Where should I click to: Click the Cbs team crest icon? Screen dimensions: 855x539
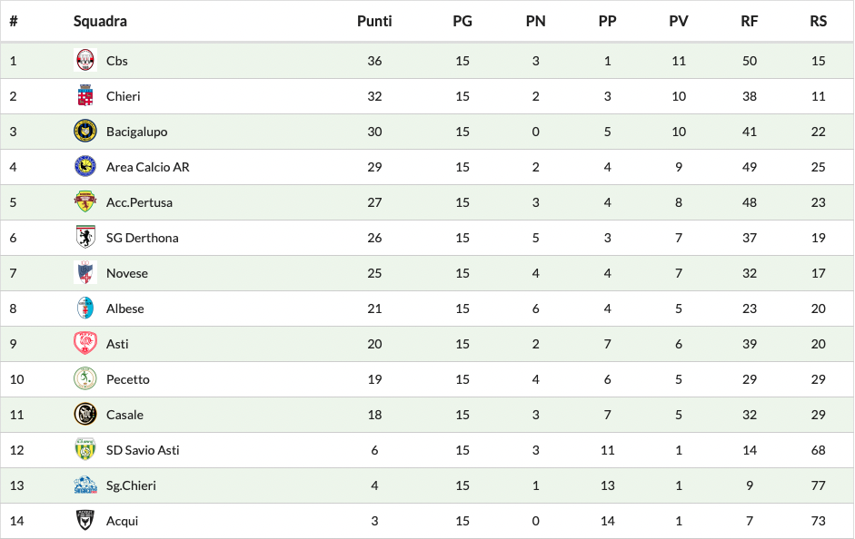(85, 61)
